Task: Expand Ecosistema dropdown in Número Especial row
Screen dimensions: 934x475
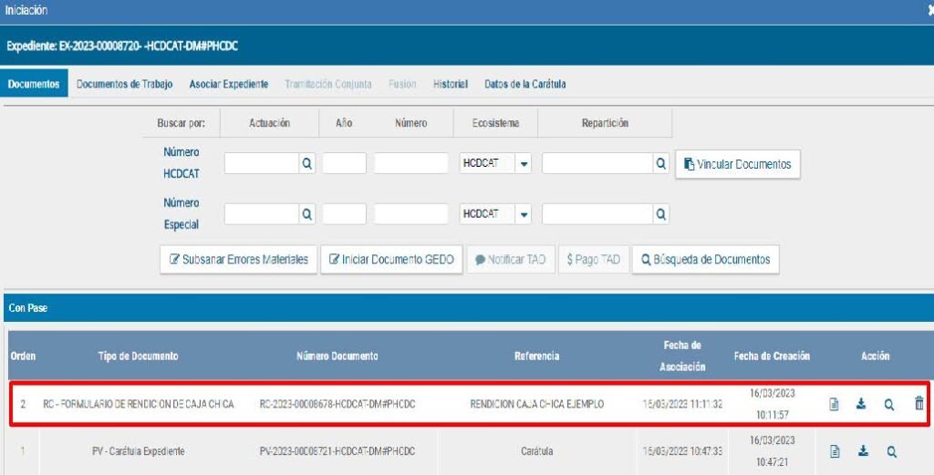Action: click(x=524, y=214)
